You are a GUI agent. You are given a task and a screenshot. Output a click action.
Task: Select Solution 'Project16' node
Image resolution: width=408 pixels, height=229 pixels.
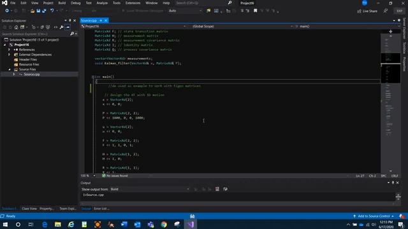pyautogui.click(x=34, y=39)
